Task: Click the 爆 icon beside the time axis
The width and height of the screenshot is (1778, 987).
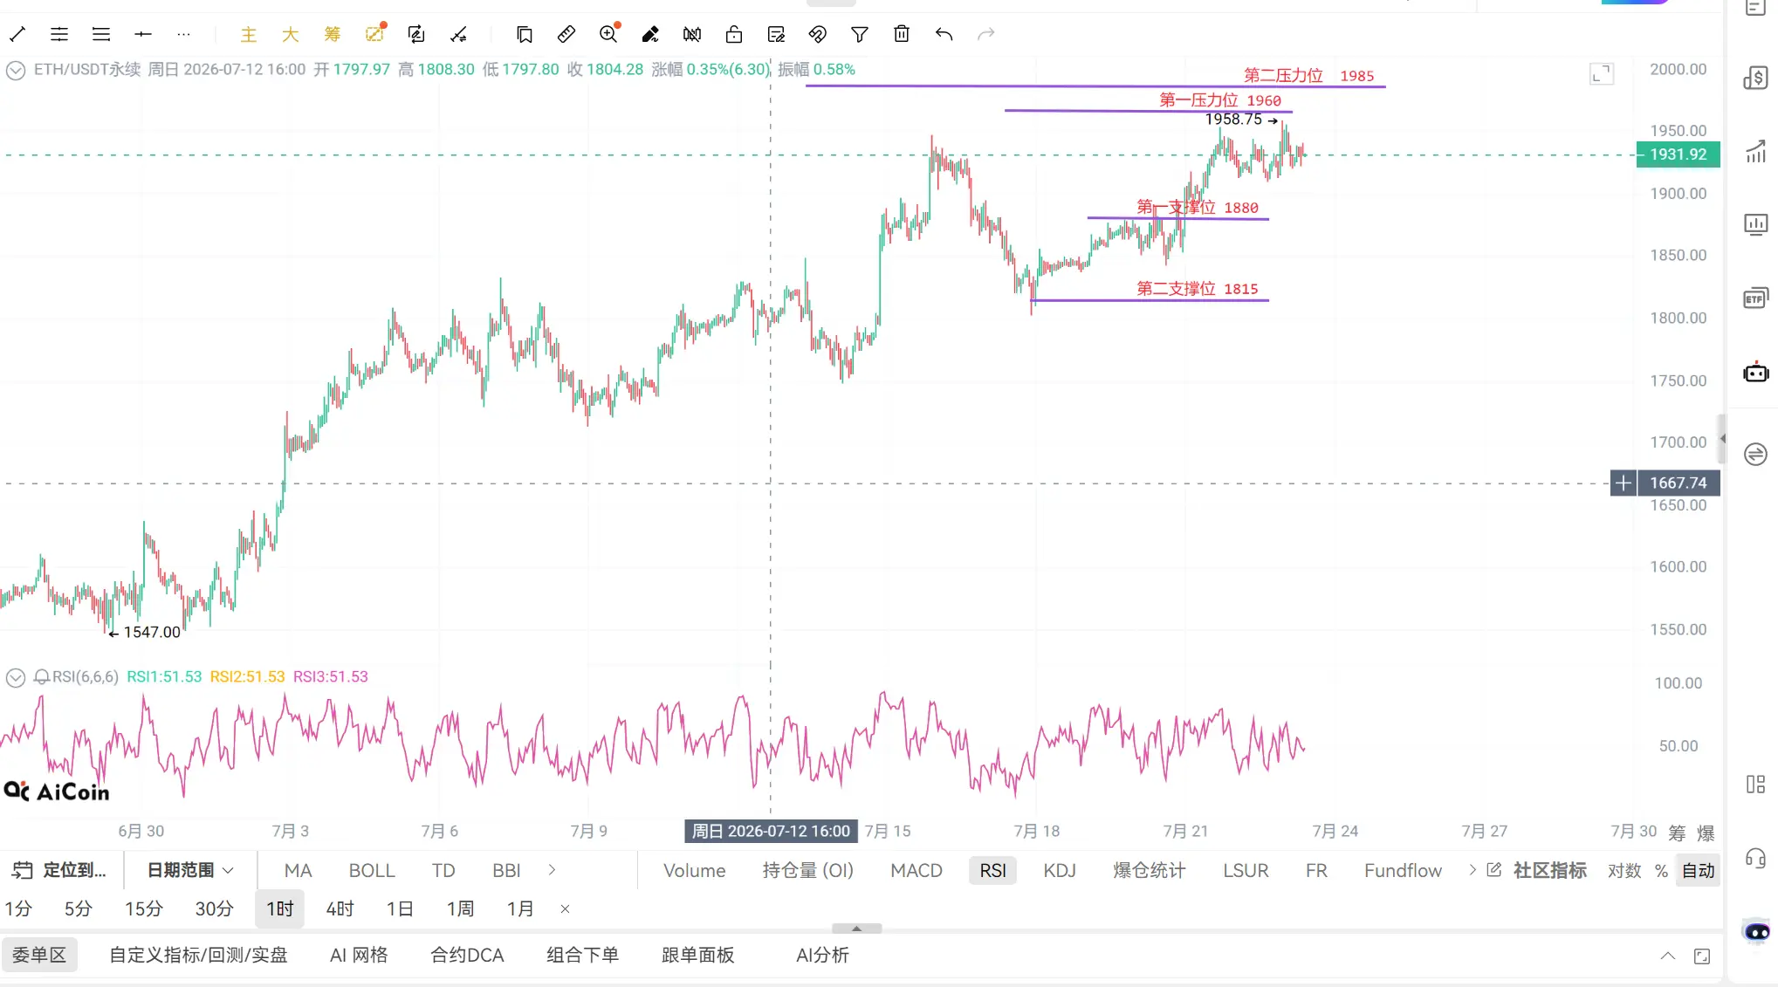Action: 1706,833
